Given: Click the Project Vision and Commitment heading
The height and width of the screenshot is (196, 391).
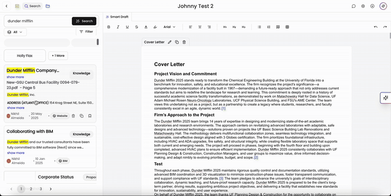Looking at the screenshot, I should tap(185, 74).
